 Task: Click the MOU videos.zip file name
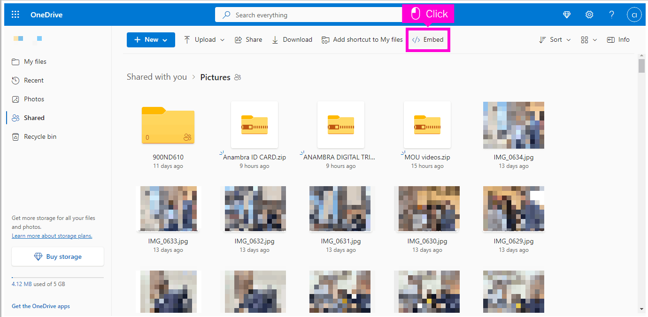coord(427,158)
